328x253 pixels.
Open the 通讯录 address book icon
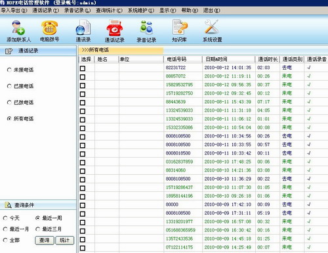[x=83, y=28]
